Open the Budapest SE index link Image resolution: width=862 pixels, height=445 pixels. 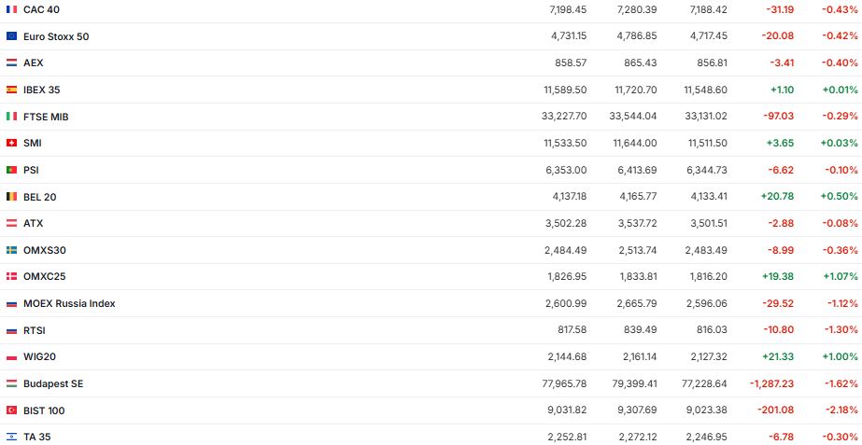[53, 383]
